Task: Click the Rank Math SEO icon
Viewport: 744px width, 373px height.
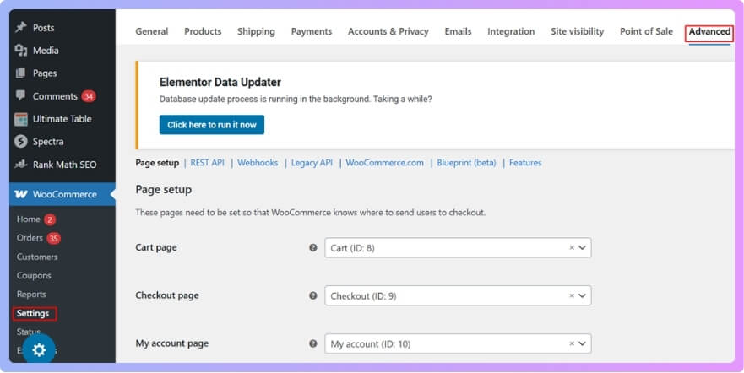Action: [21, 165]
